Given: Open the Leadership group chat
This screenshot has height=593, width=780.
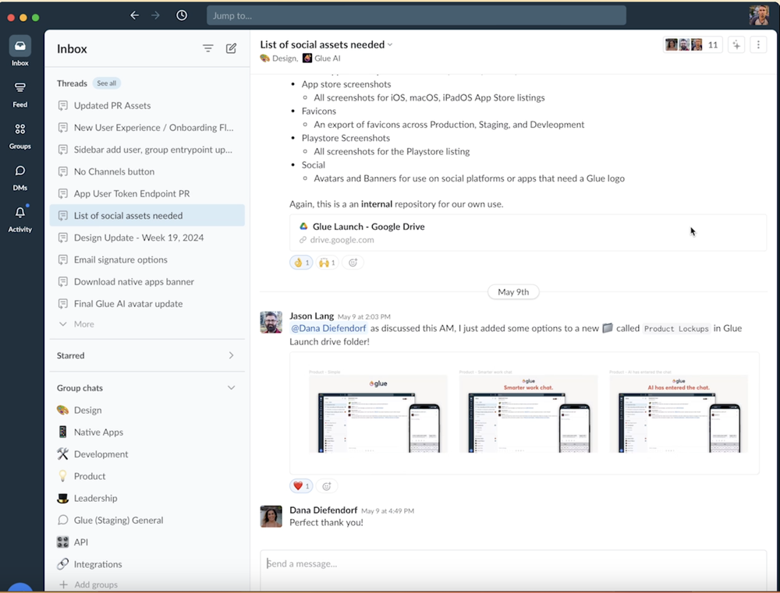Looking at the screenshot, I should pos(147,498).
